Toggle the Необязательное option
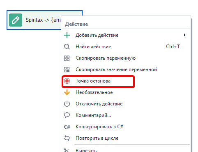 pos(126,92)
